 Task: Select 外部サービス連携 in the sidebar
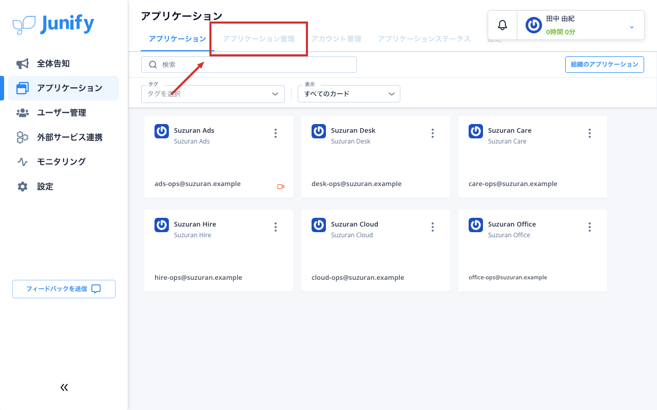[64, 137]
